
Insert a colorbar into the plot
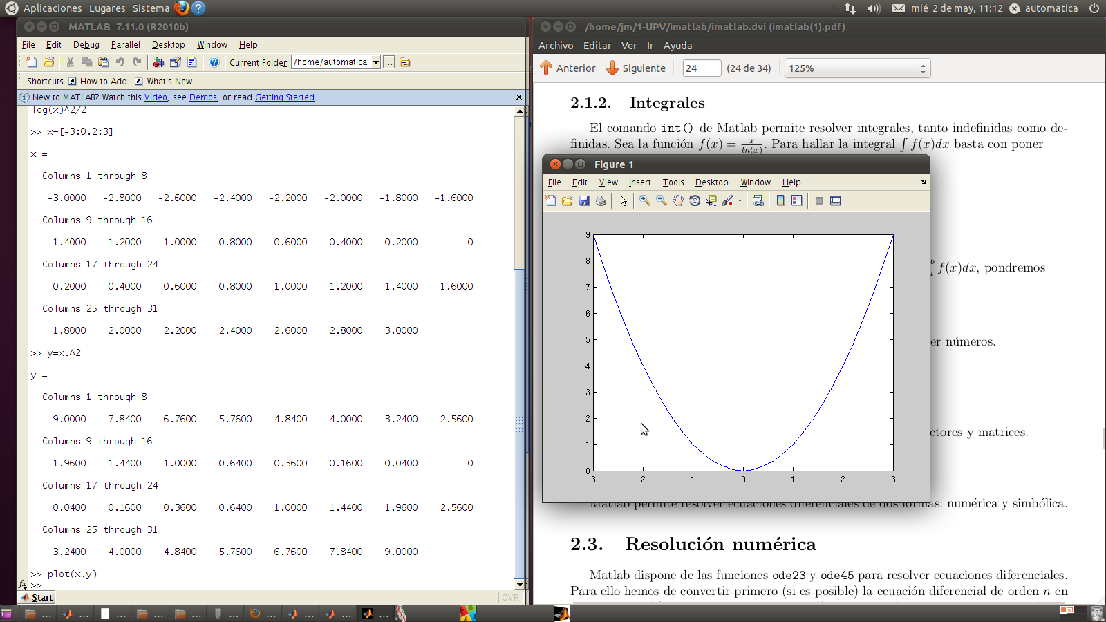780,200
